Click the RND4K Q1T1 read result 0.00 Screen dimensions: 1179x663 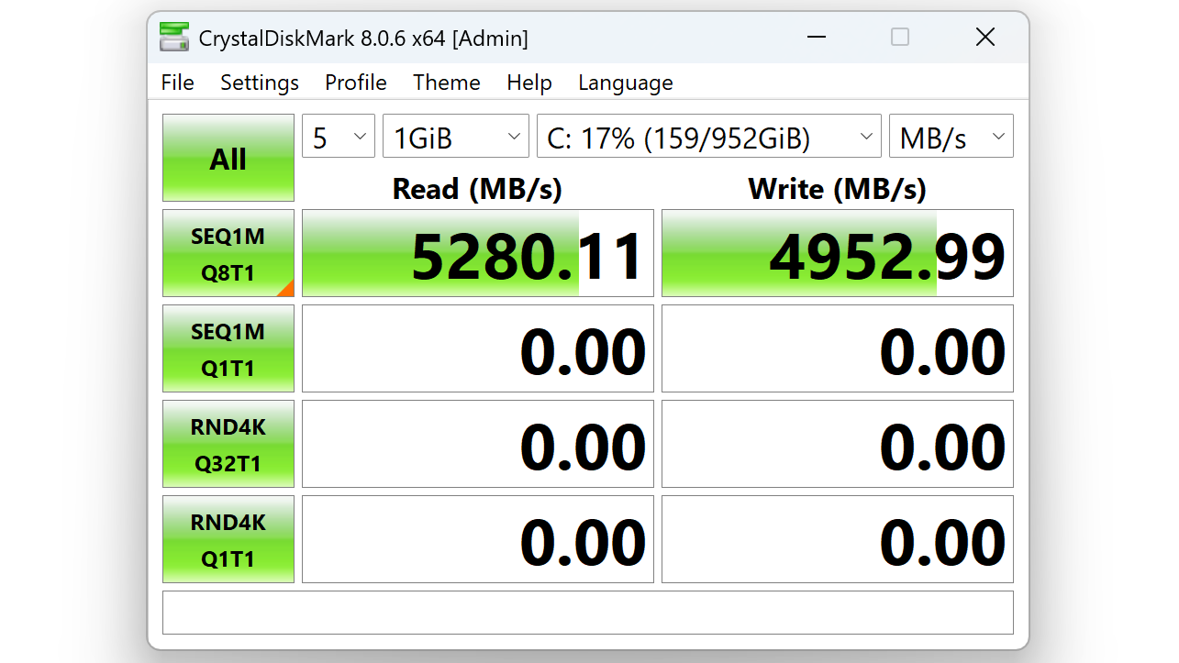(x=478, y=539)
